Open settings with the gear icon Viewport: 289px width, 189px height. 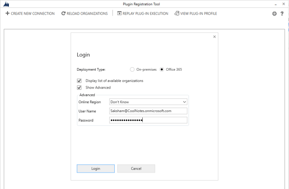pos(274,13)
